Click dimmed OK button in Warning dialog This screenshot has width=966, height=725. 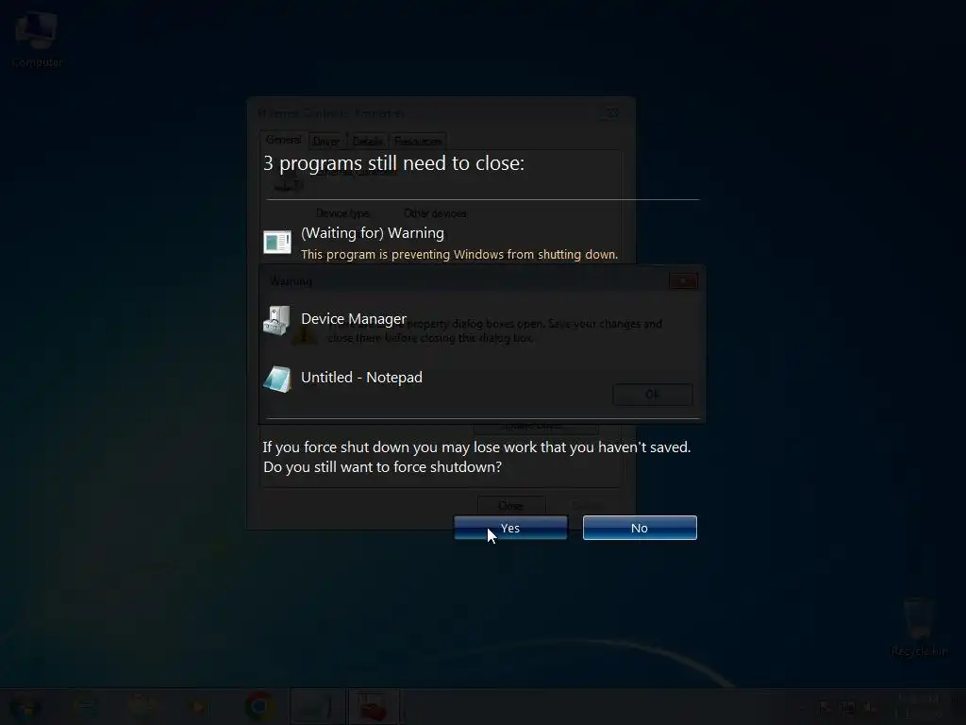(653, 395)
